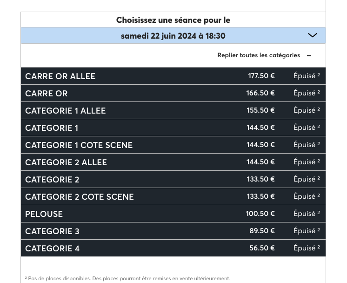The height and width of the screenshot is (283, 347).
Task: Collapse all categories with Replier link
Action: click(x=259, y=55)
